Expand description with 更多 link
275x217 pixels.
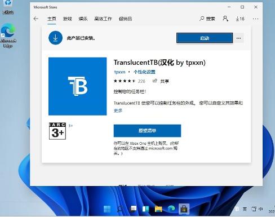(118, 110)
